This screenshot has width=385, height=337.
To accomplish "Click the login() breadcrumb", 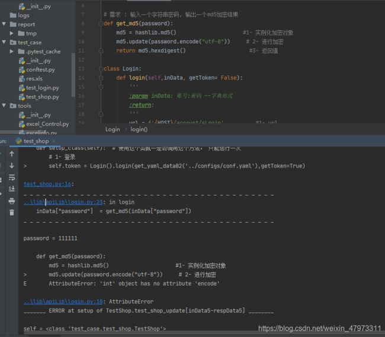I will pos(139,129).
